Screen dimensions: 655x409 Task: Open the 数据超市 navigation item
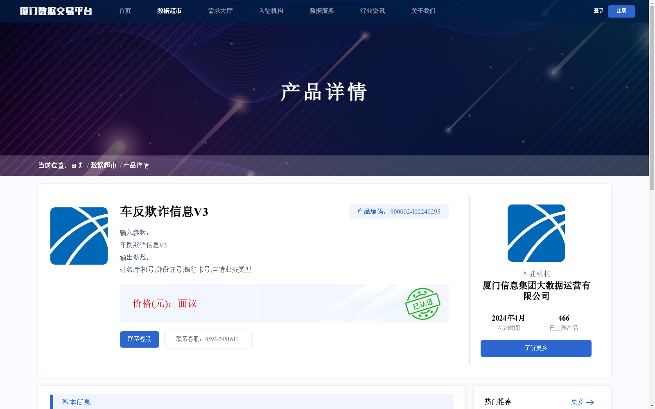pyautogui.click(x=169, y=11)
